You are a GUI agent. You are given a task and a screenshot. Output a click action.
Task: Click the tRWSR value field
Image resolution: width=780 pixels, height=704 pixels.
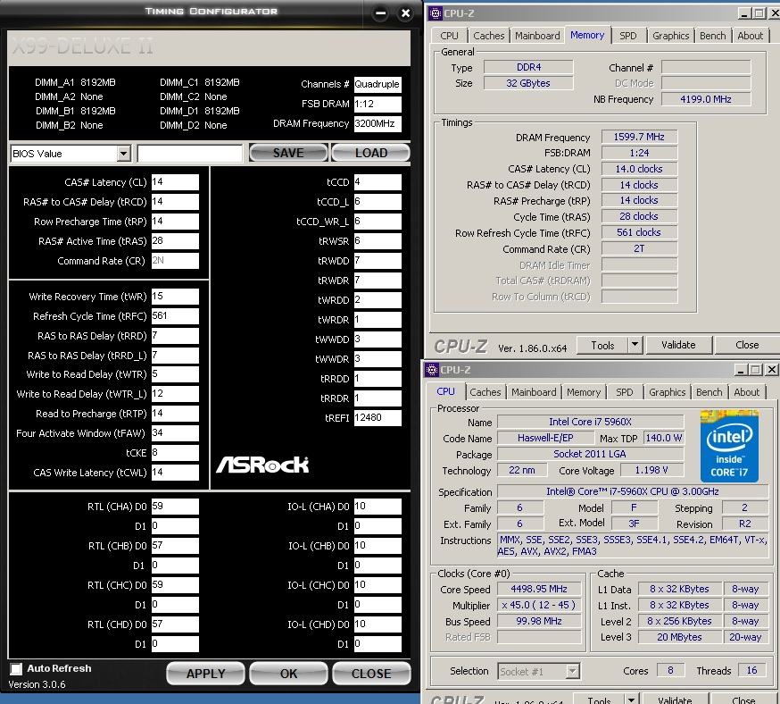(x=378, y=241)
